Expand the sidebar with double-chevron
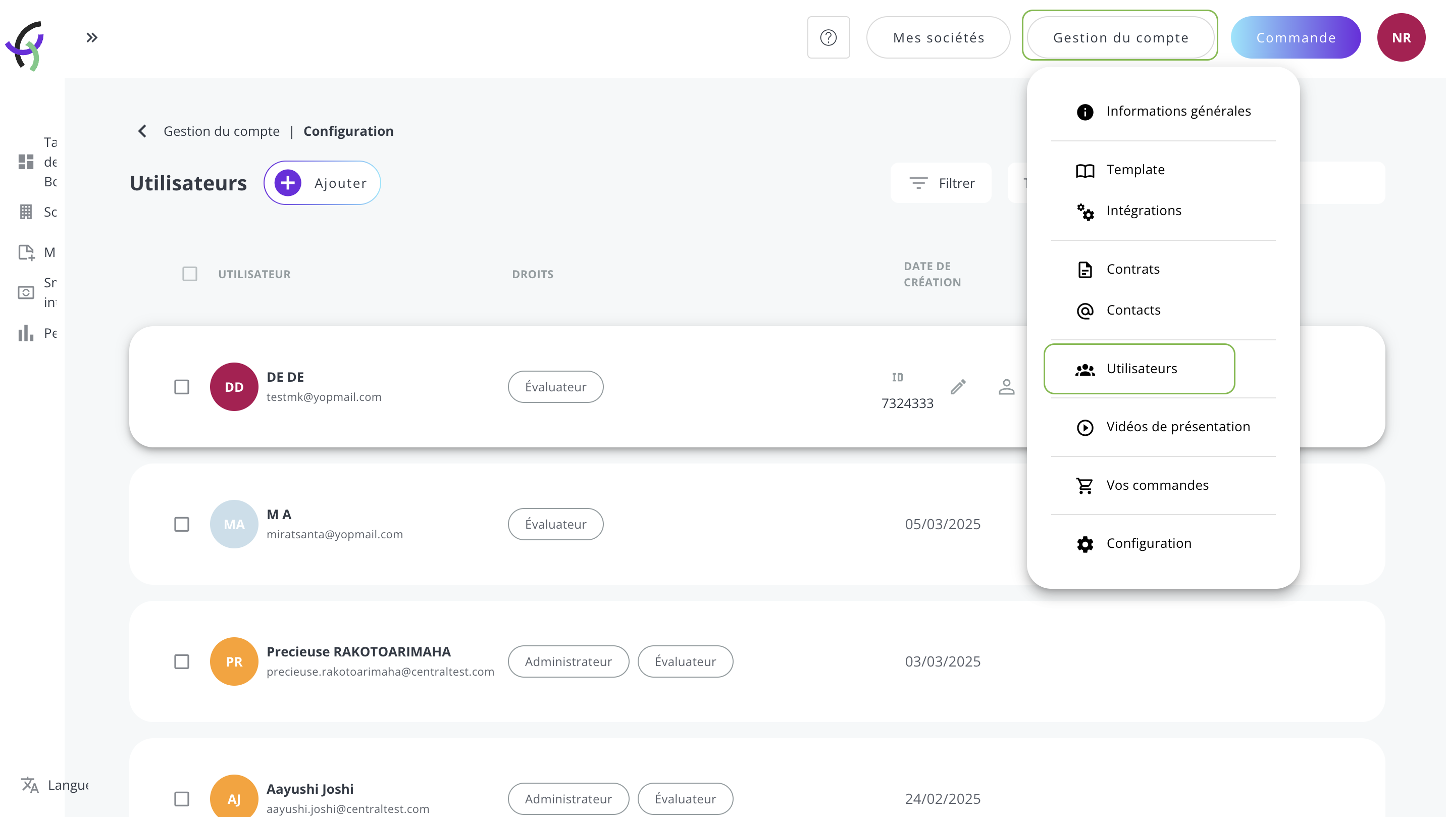The width and height of the screenshot is (1446, 817). 92,38
